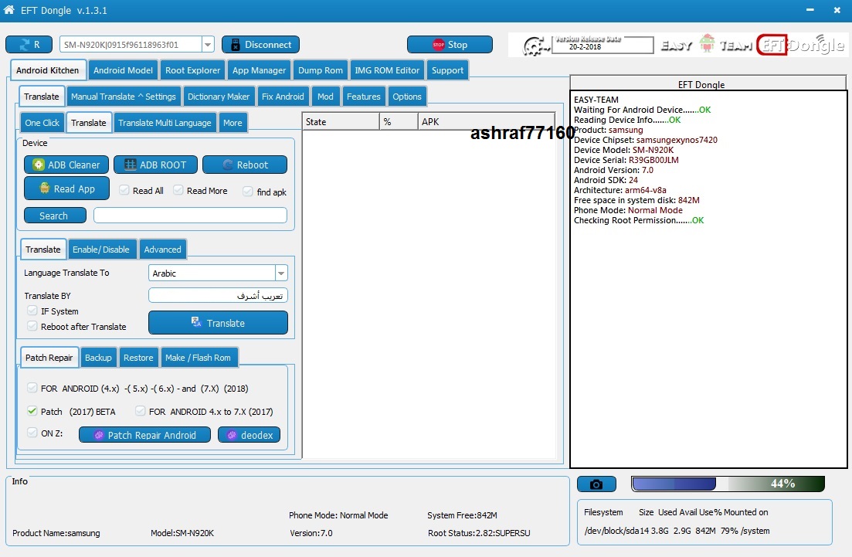
Task: Click Patch Repair Android button
Action: [x=144, y=435]
